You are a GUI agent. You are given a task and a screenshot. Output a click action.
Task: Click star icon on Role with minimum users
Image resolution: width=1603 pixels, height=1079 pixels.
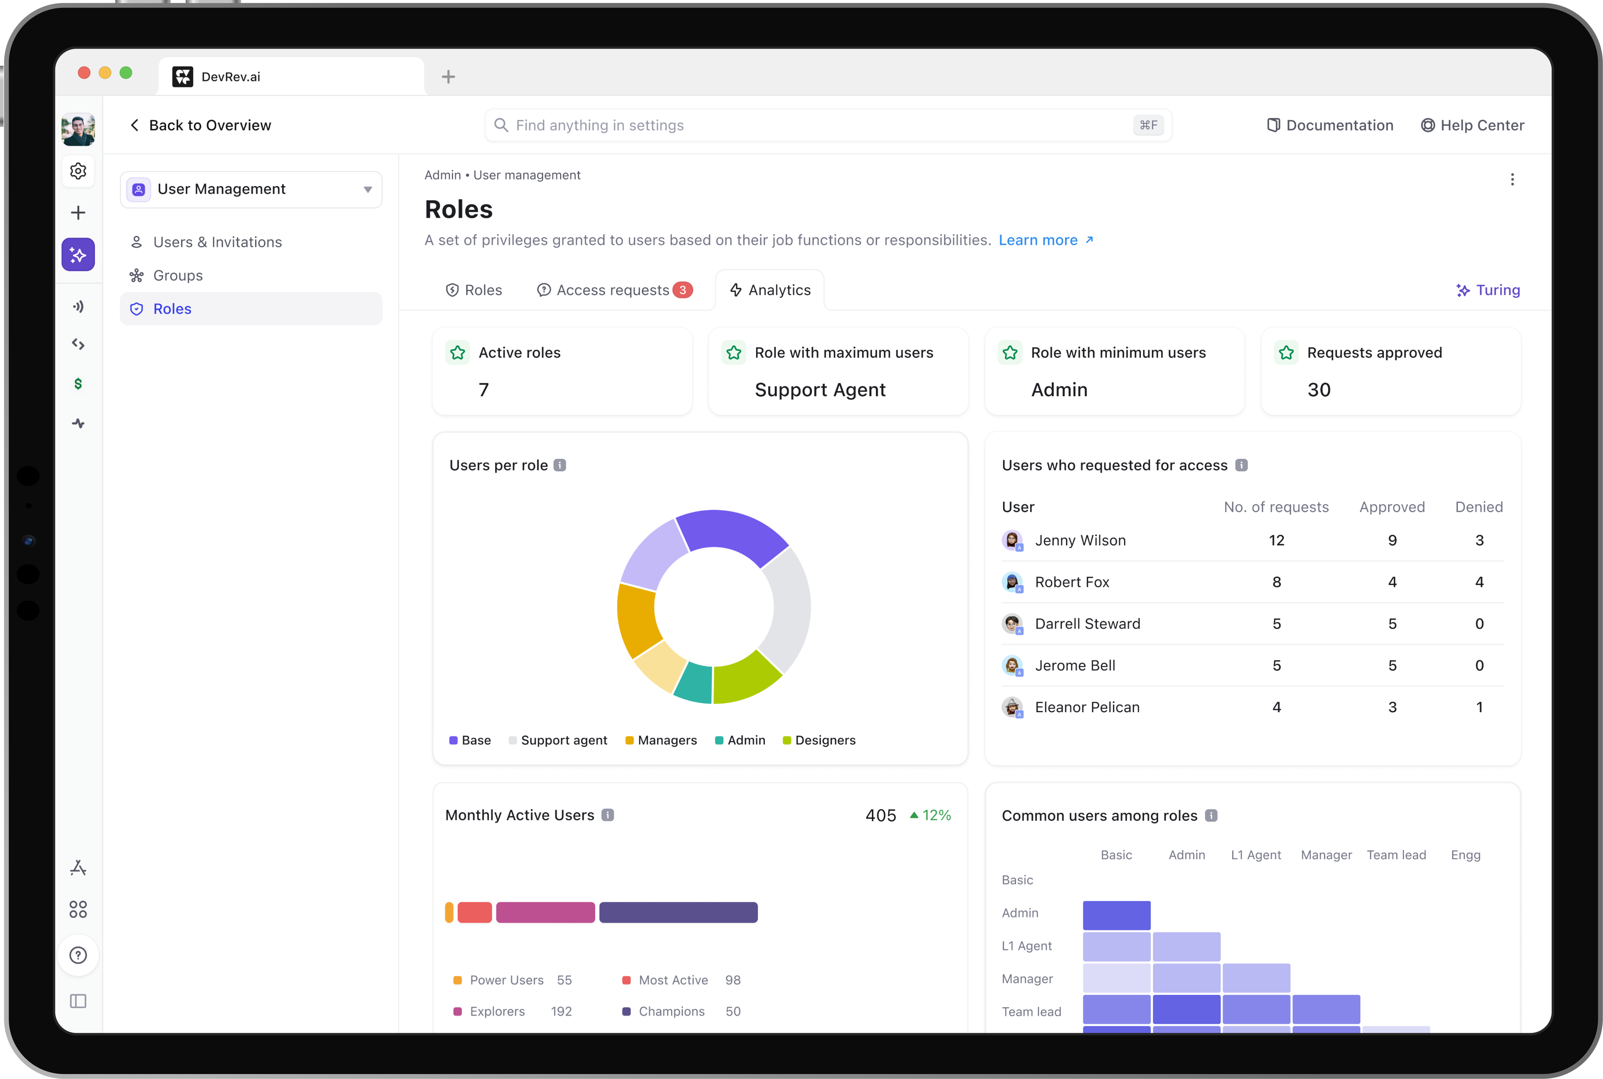pos(1010,353)
